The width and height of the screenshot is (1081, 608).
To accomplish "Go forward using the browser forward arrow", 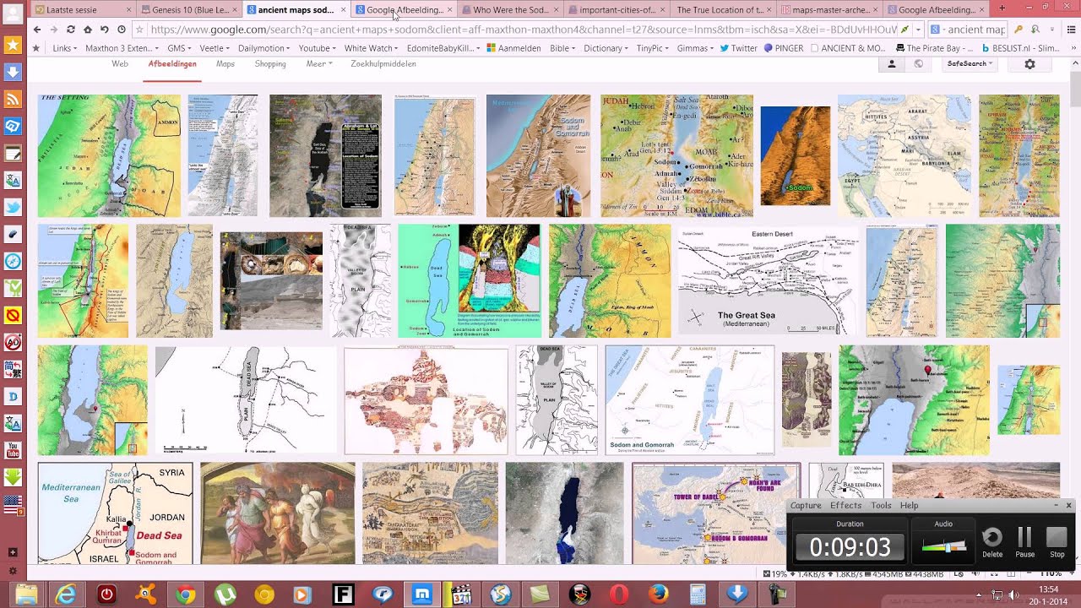I will tap(53, 30).
